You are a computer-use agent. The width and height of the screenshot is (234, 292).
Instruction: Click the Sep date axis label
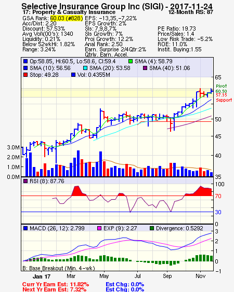click(167, 276)
